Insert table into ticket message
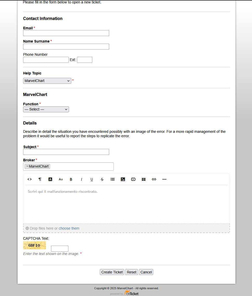 pyautogui.click(x=144, y=179)
